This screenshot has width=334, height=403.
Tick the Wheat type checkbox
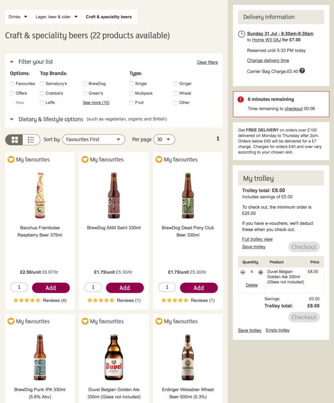point(175,93)
